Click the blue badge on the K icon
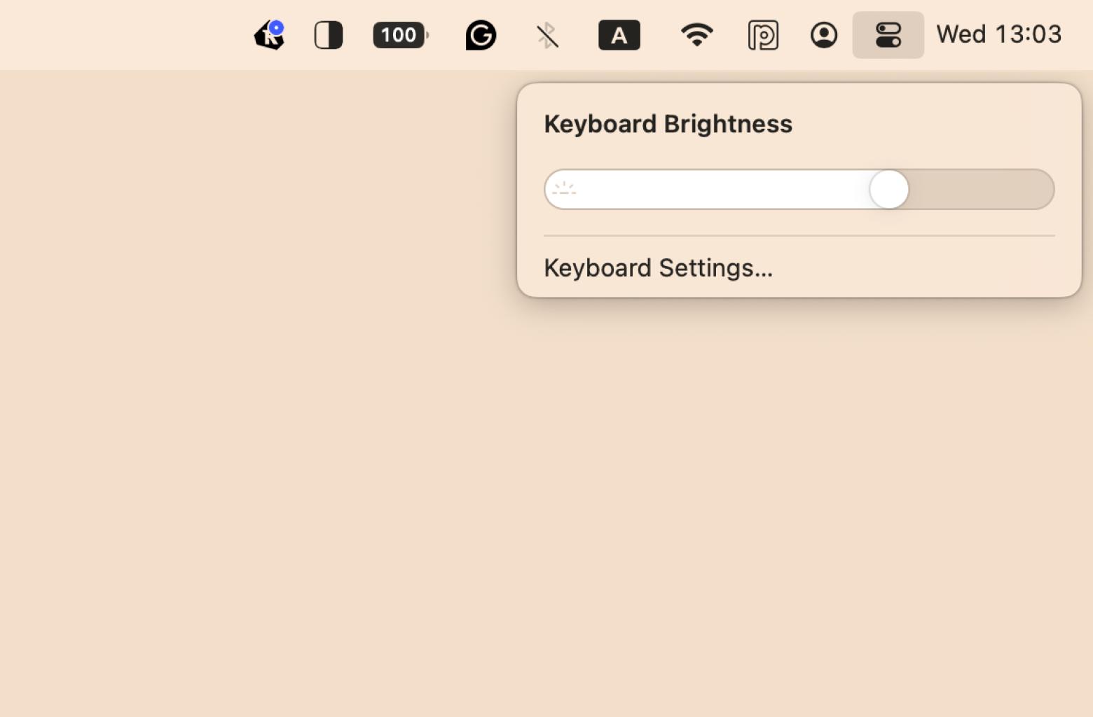Screen dimensions: 1093x717 (277, 28)
